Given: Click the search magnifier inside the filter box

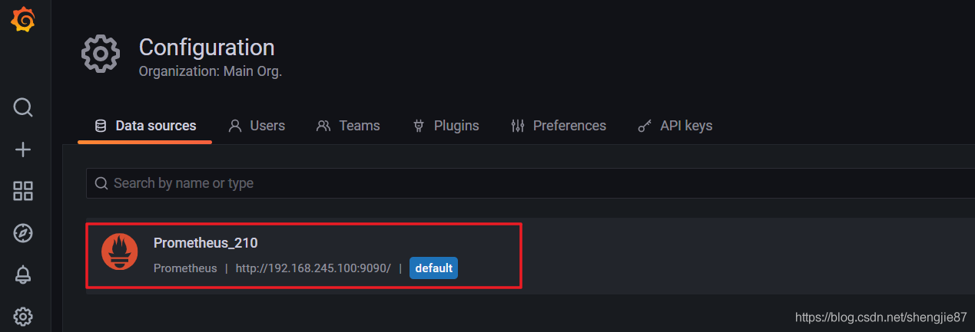Looking at the screenshot, I should (x=101, y=183).
